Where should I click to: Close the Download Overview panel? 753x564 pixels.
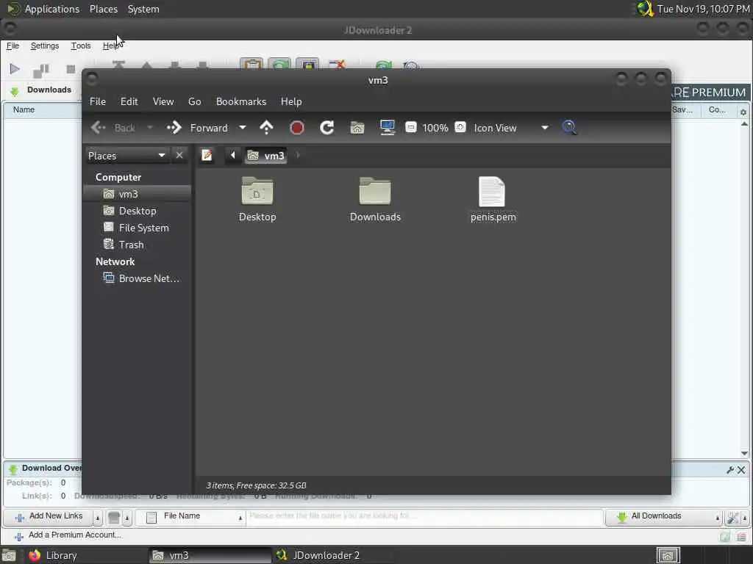click(x=741, y=470)
